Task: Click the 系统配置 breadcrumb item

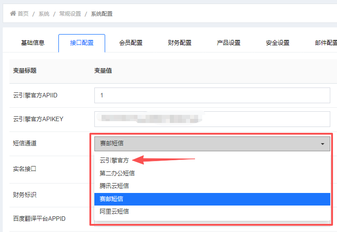Action: pyautogui.click(x=102, y=14)
